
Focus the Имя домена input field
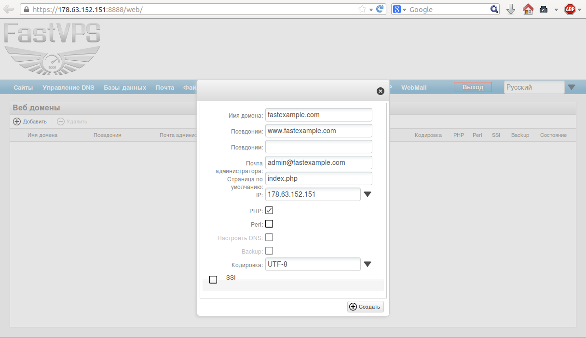tap(319, 115)
